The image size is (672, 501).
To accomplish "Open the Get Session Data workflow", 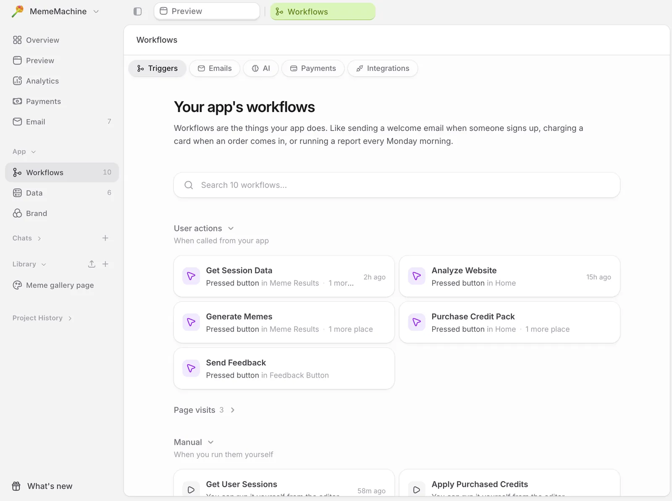I will click(x=284, y=277).
